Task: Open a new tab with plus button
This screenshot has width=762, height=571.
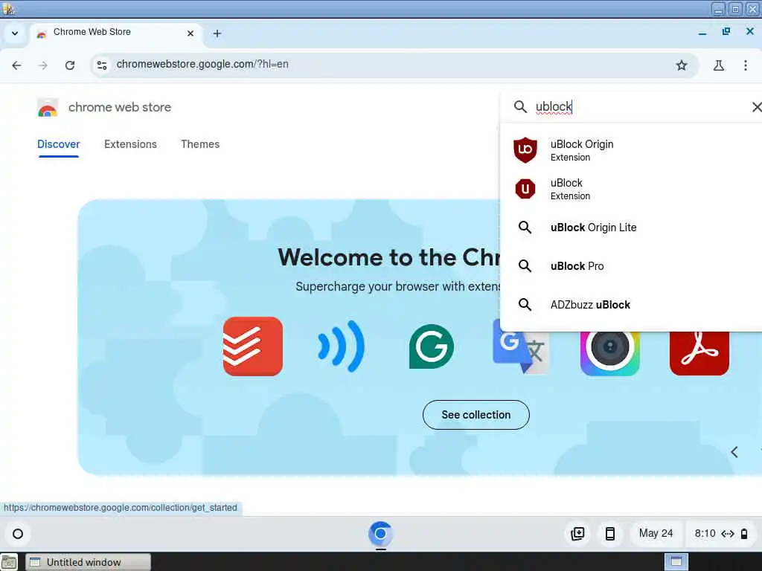Action: click(x=217, y=33)
